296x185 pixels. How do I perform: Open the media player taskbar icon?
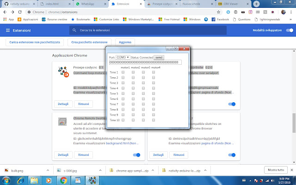pyautogui.click(x=48, y=181)
